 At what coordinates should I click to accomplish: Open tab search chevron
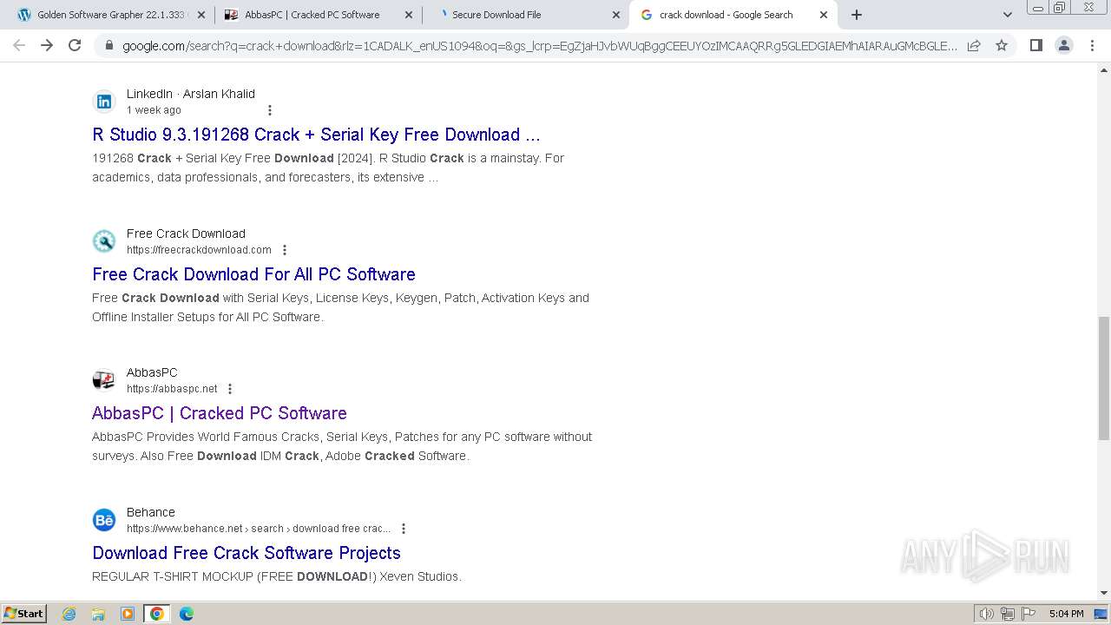tap(1007, 15)
